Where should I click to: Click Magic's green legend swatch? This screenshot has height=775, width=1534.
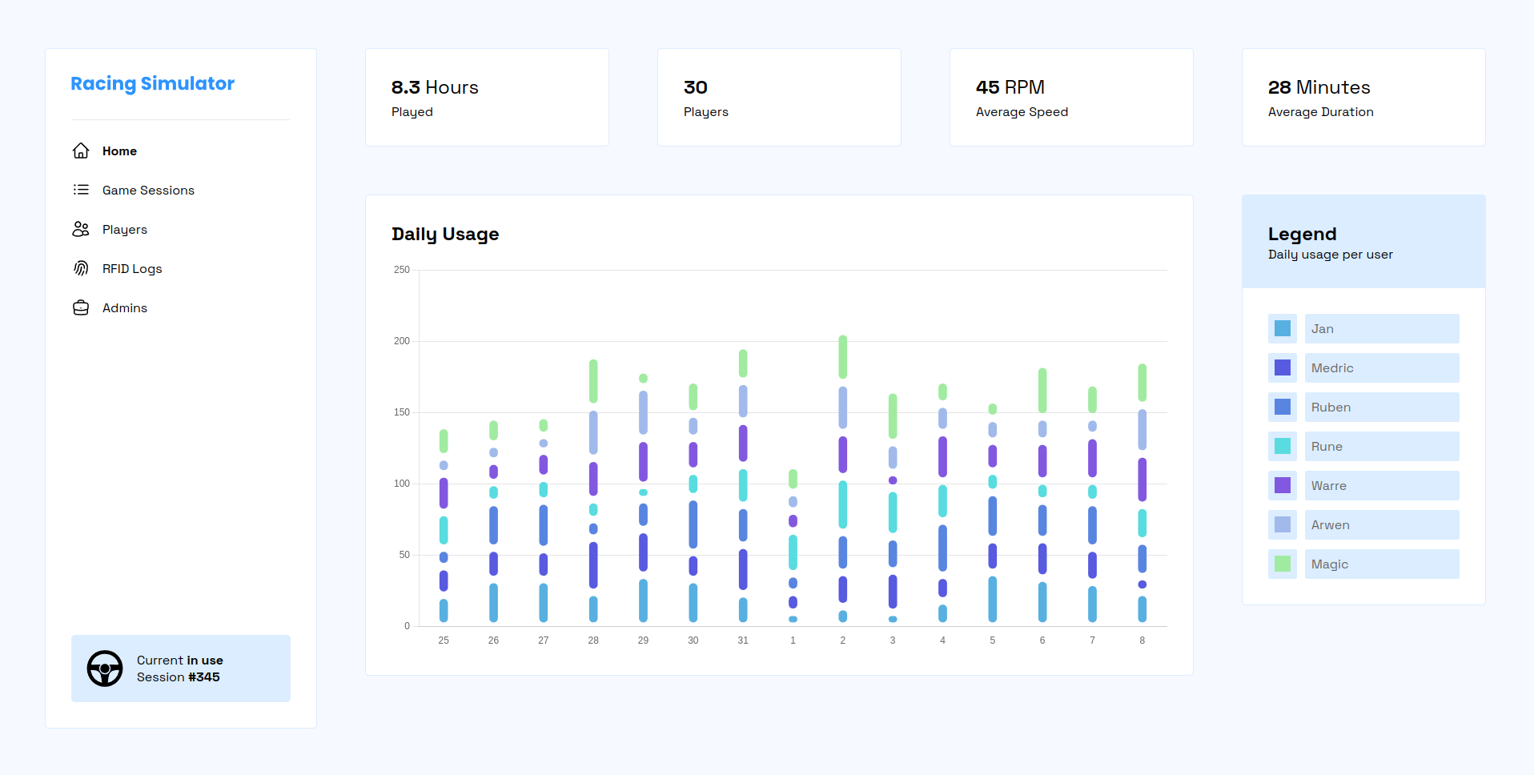1283,564
